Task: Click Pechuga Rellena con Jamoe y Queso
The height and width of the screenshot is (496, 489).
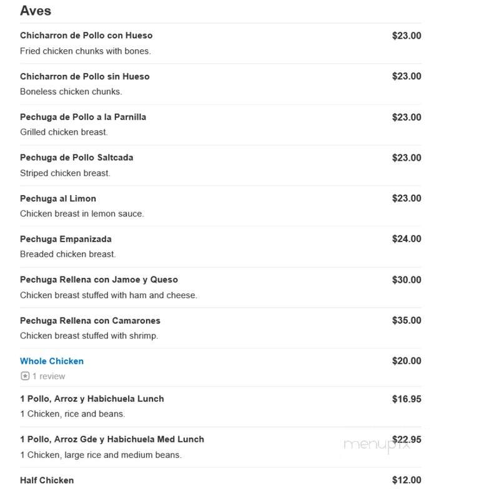Action: click(99, 280)
